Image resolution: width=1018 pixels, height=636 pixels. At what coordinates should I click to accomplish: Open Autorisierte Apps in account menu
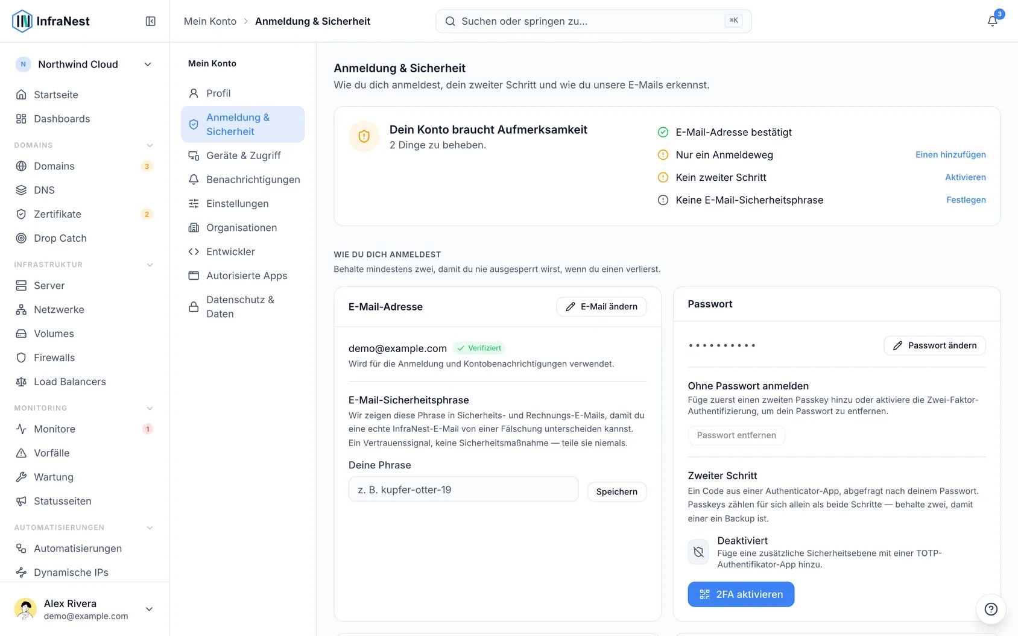[x=242, y=276]
